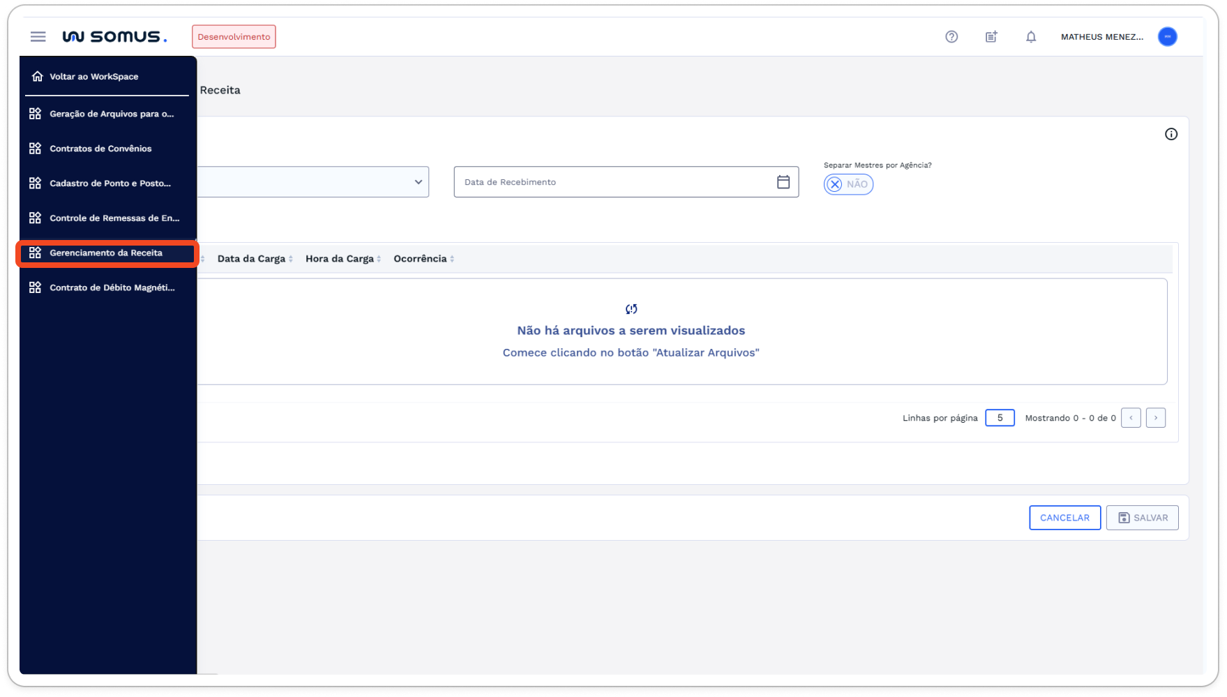Open the Data de Recebimento calendar picker
This screenshot has width=1227, height=697.
783,181
